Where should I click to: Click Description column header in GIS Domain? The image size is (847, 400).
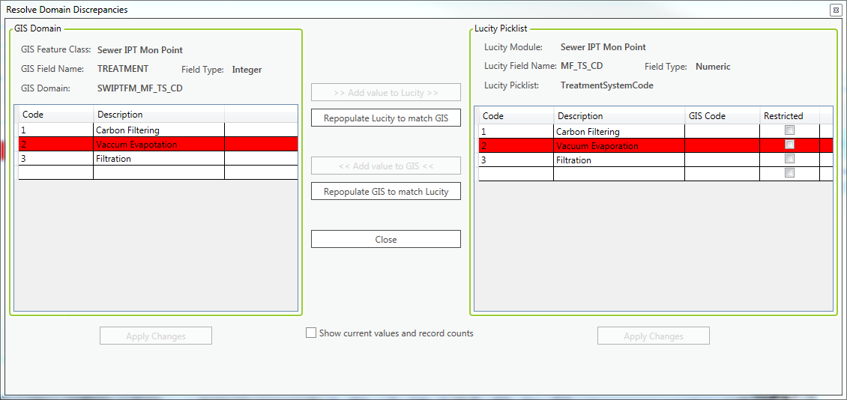pos(159,115)
